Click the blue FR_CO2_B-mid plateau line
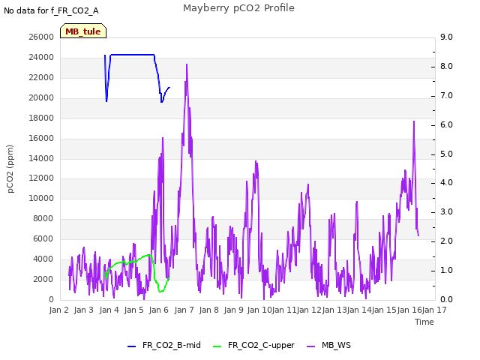This screenshot has width=480, height=360. pos(132,55)
